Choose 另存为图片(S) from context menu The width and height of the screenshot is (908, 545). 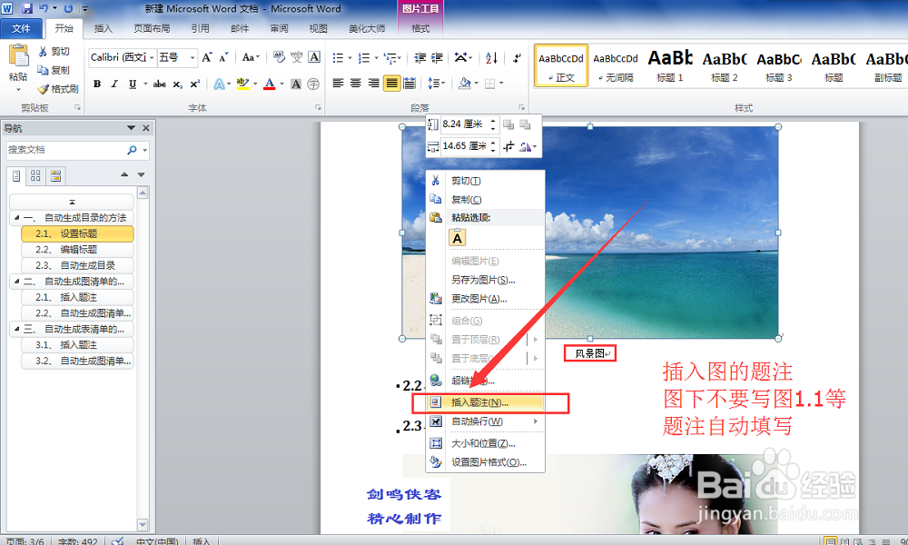pos(485,280)
